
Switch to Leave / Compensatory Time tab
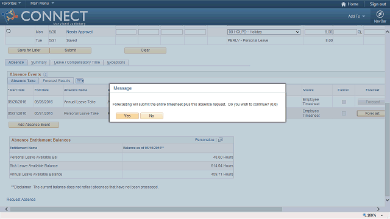coord(77,62)
